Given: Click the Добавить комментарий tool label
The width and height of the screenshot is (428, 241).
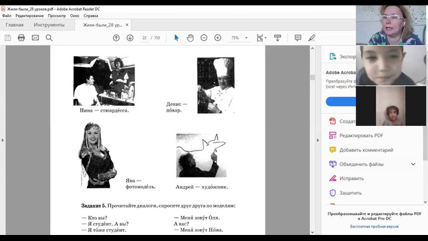Looking at the screenshot, I should (366, 150).
